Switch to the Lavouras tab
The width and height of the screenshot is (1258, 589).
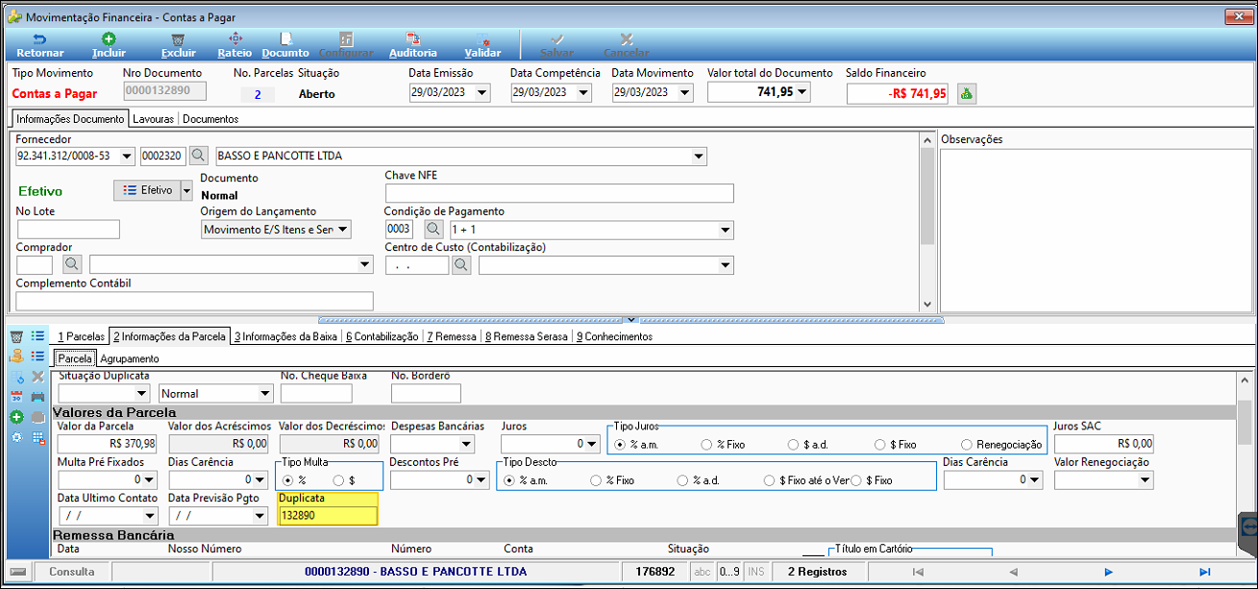(154, 119)
